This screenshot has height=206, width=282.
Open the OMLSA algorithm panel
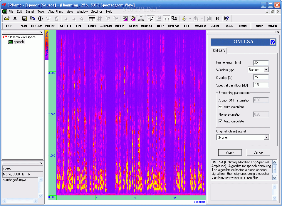tap(174, 26)
